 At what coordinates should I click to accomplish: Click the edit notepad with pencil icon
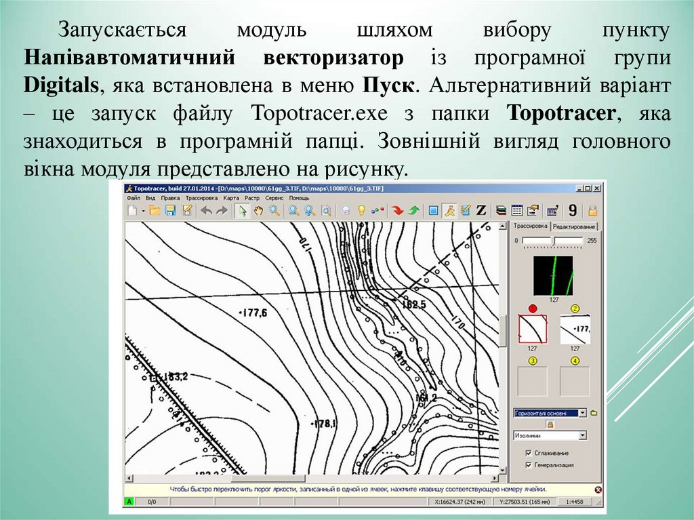coord(187,211)
